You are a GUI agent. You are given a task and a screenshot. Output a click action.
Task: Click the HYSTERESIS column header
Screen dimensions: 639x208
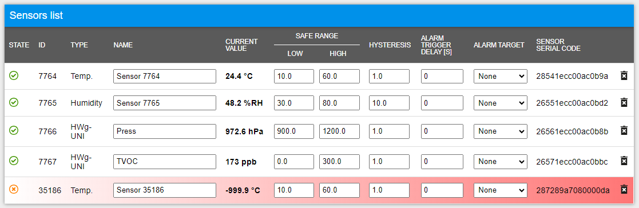[x=390, y=45]
